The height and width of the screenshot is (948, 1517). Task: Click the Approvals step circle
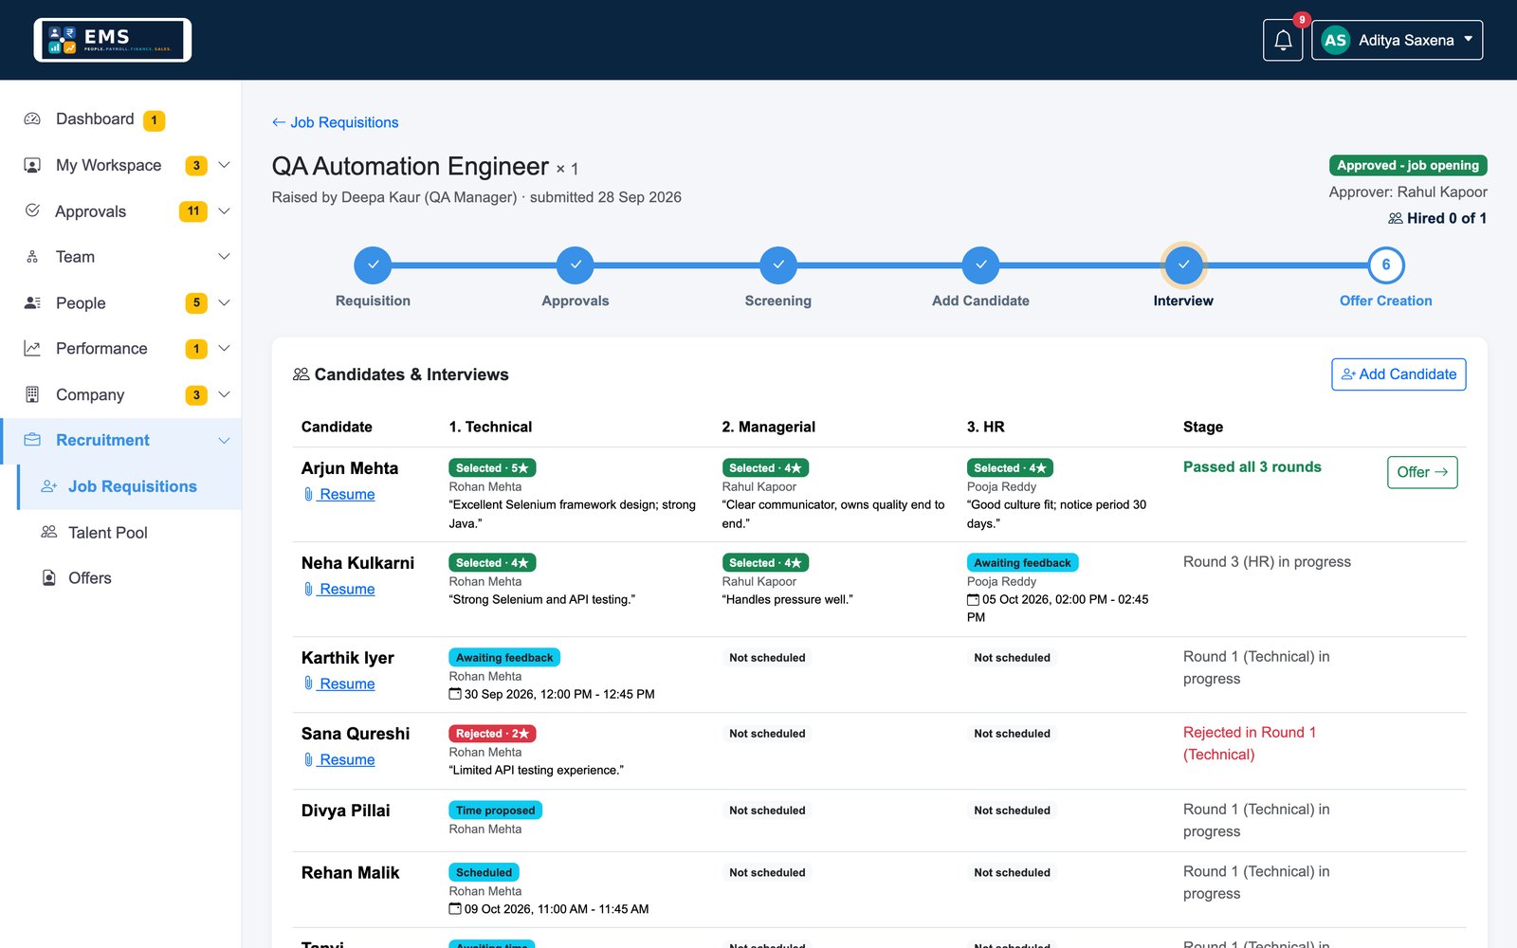(x=576, y=265)
